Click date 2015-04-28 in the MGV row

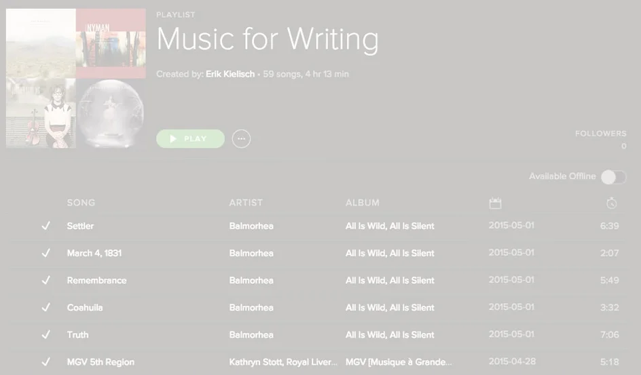pos(512,361)
